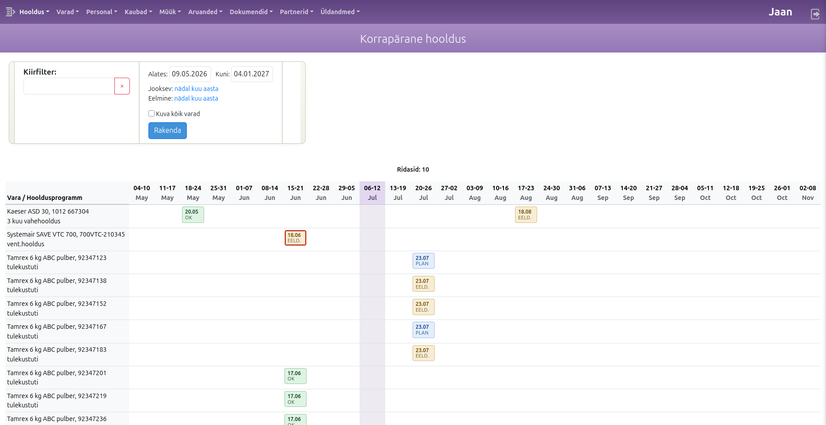Click into the Kiirfilter text field
Image resolution: width=826 pixels, height=425 pixels.
(69, 86)
